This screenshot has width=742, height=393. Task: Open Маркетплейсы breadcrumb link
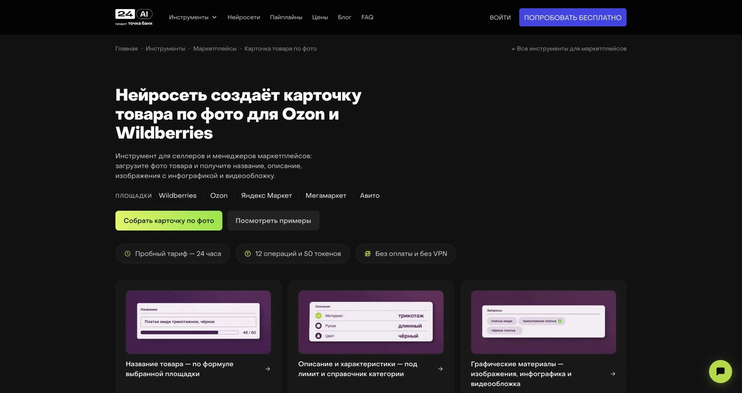(215, 49)
